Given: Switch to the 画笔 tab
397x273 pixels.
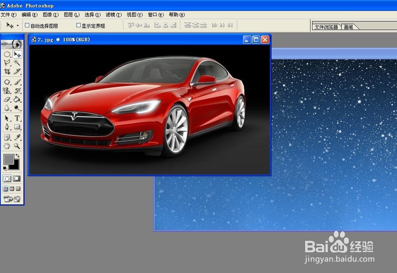Looking at the screenshot, I should 349,27.
